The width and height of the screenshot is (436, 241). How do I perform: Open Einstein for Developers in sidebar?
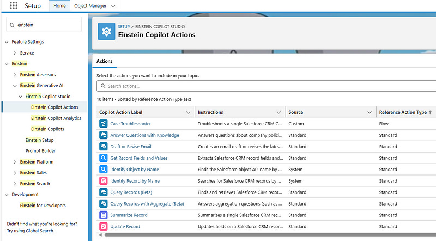point(43,206)
